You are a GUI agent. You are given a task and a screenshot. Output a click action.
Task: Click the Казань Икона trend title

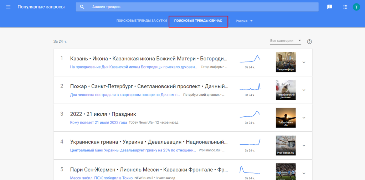point(149,59)
